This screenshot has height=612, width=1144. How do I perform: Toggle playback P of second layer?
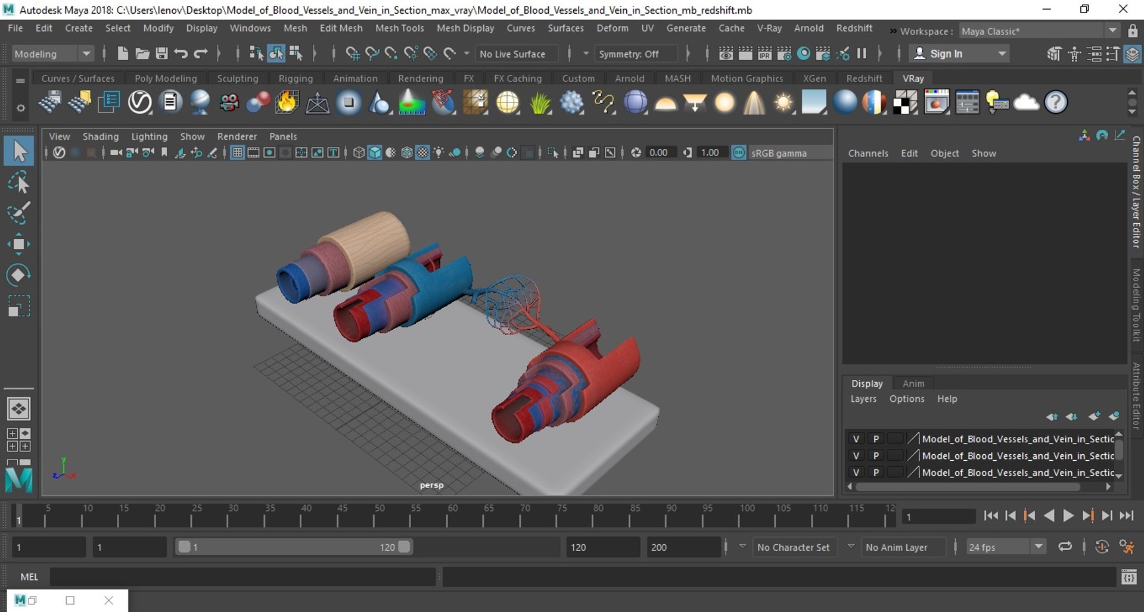876,455
